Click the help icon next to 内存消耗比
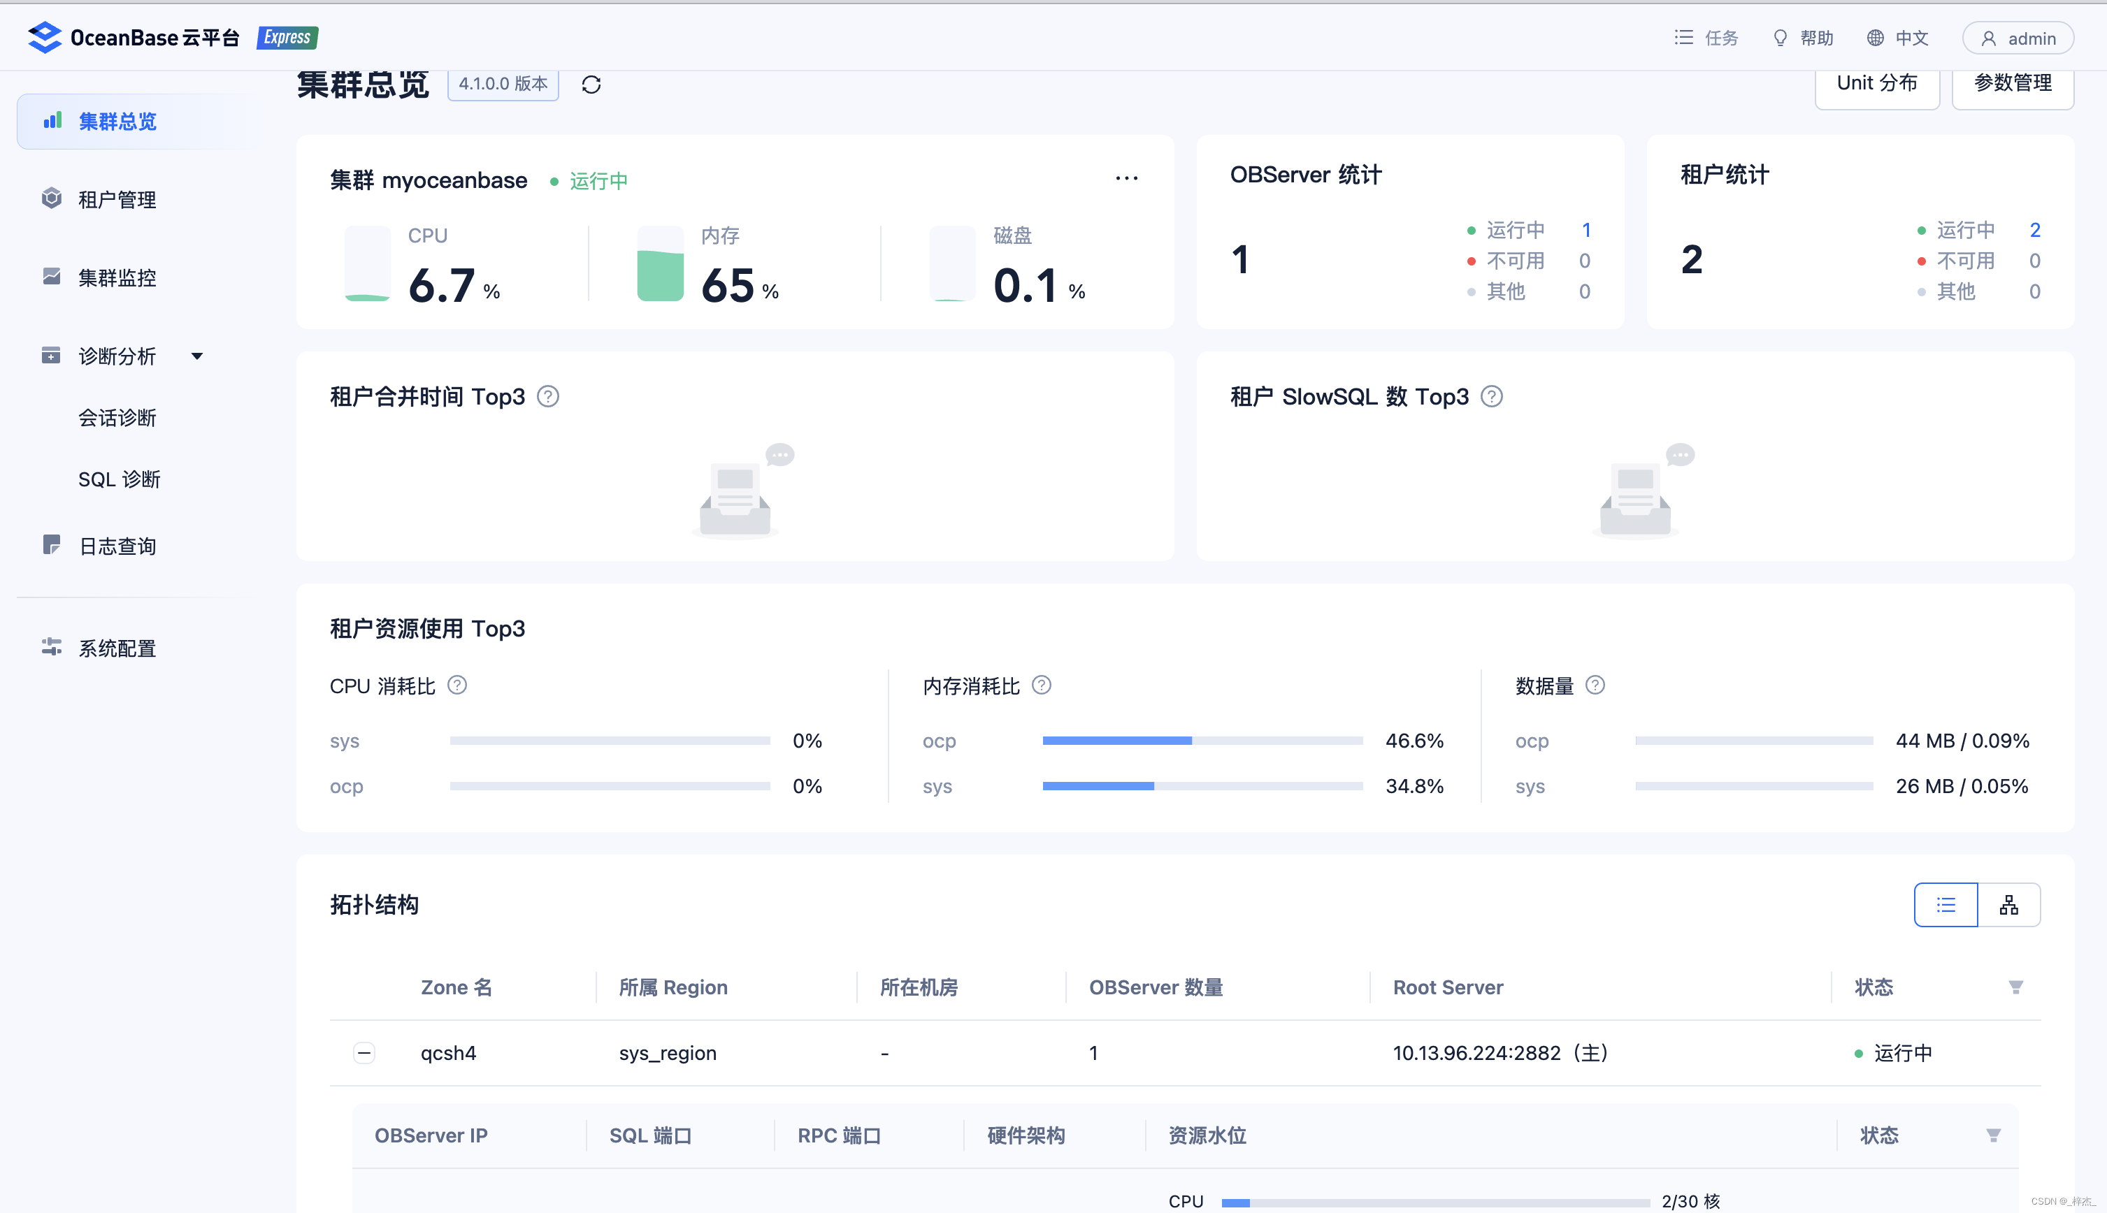This screenshot has width=2107, height=1213. [1042, 685]
